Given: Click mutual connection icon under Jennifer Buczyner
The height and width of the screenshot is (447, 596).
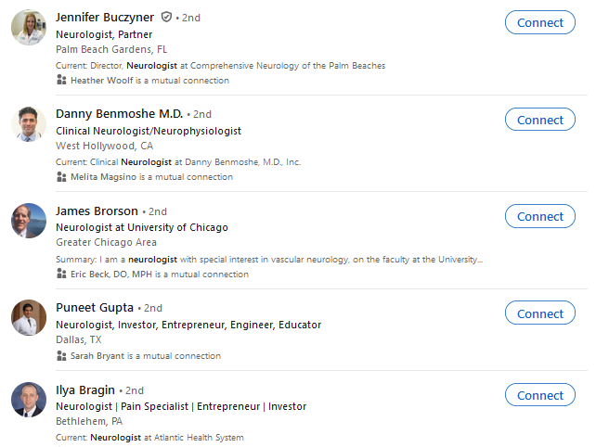Looking at the screenshot, I should [x=62, y=81].
